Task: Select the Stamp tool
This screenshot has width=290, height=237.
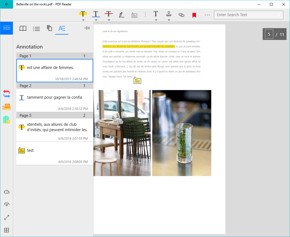Action: pos(169,14)
